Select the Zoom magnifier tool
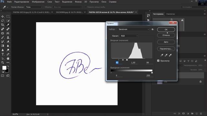The width and height of the screenshot is (207, 116). tap(3, 63)
